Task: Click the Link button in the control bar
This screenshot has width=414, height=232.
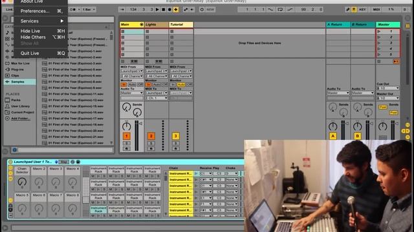Action: pyautogui.click(x=10, y=10)
